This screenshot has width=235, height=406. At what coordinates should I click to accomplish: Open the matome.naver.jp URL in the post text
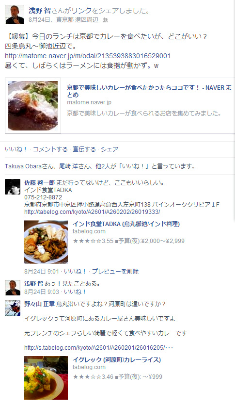88,56
